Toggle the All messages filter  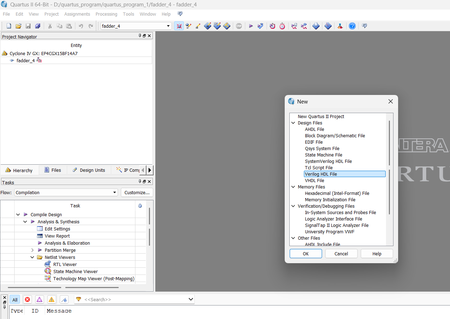(x=15, y=300)
